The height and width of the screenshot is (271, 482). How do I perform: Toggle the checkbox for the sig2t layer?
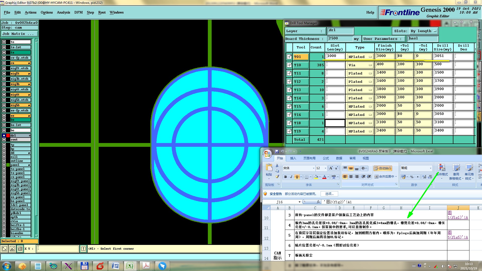click(4, 74)
